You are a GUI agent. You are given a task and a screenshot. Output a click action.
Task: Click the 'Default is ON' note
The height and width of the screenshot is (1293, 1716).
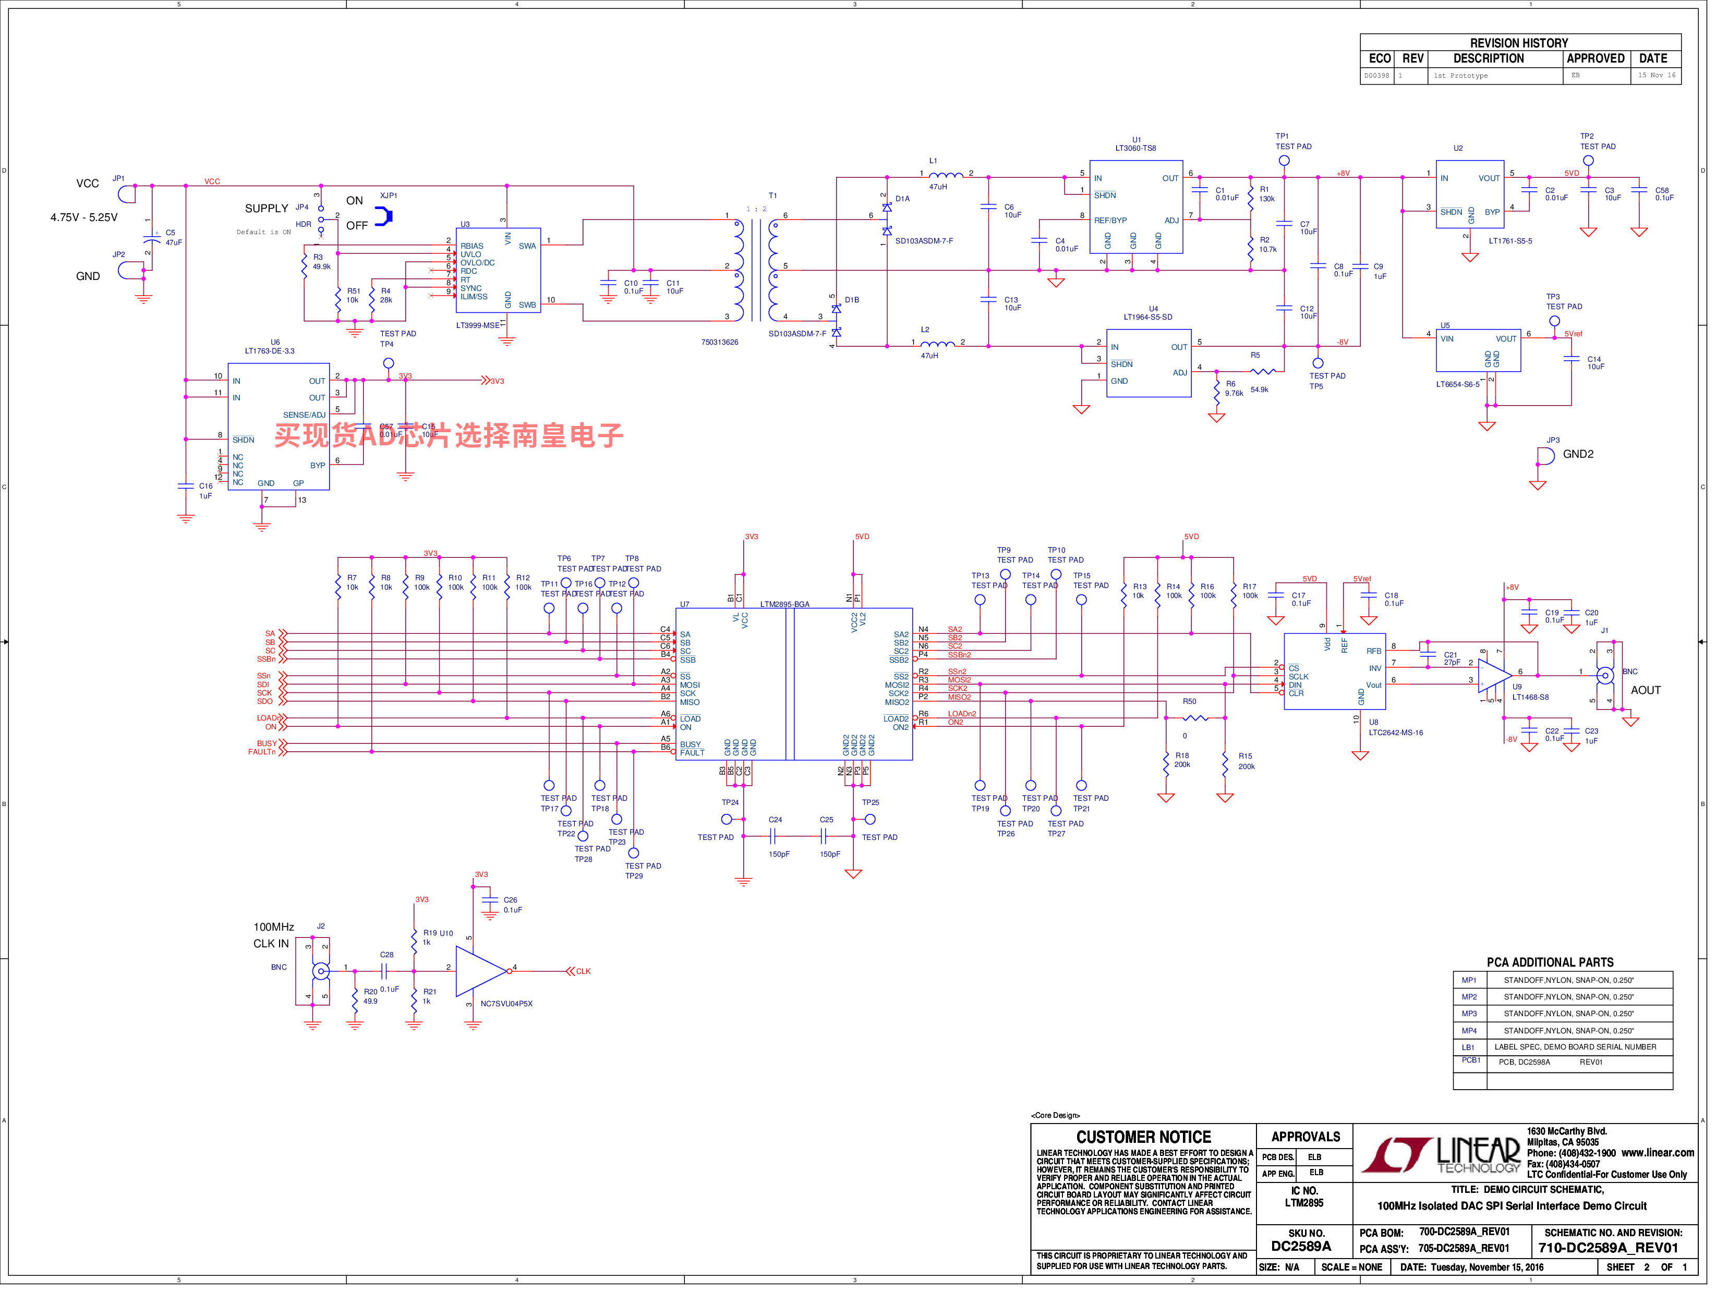[x=265, y=234]
